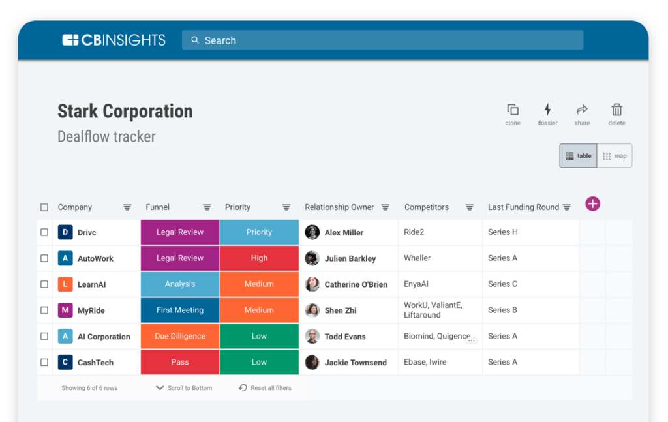Open the Drivc company name
668x422 pixels.
coord(87,232)
